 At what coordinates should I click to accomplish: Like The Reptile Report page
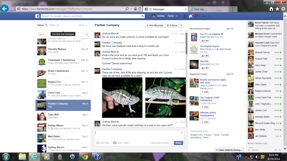[205, 56]
